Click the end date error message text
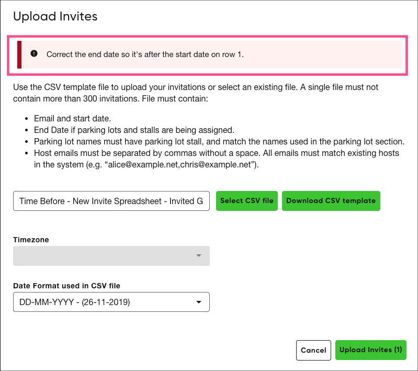Viewport: 418px width, 371px height. (x=145, y=54)
